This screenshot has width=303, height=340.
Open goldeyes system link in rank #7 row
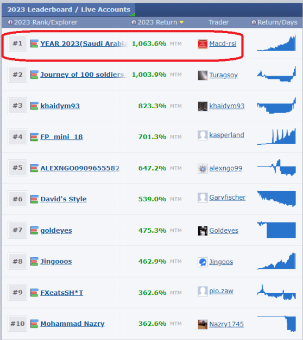pos(56,230)
